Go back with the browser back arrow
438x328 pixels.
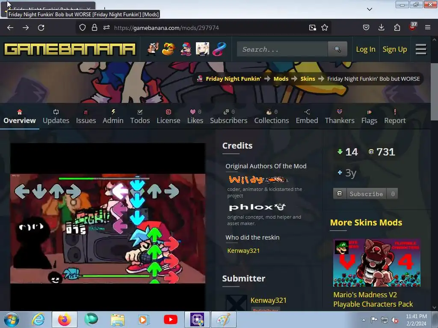pyautogui.click(x=10, y=28)
